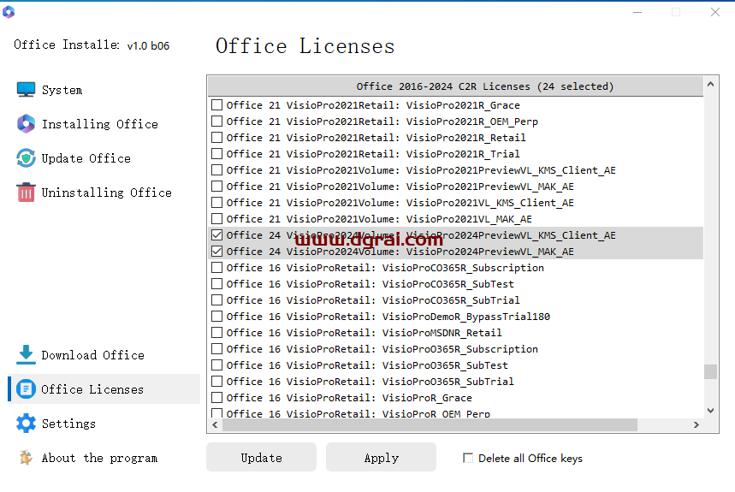Check VisioProR_Grace license checkbox
Screen dimensions: 735x492
[216, 397]
